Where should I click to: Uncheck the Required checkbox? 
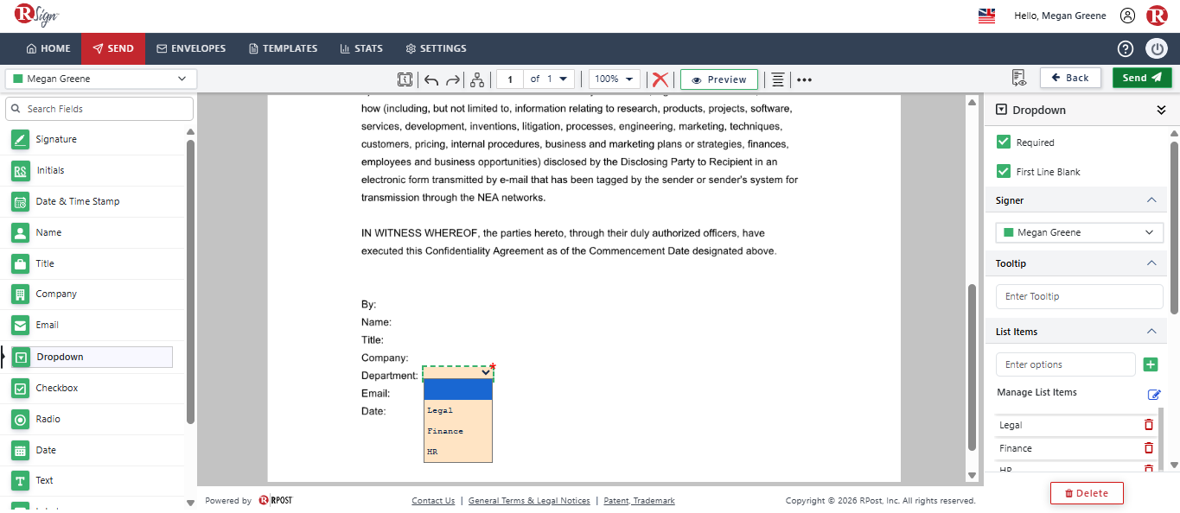[1004, 142]
